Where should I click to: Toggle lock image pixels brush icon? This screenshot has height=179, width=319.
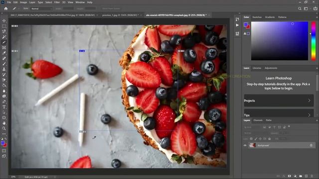[256, 139]
